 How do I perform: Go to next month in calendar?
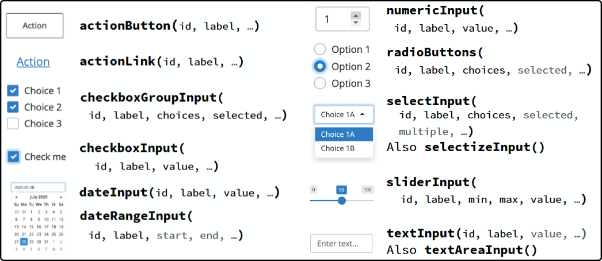(x=60, y=197)
